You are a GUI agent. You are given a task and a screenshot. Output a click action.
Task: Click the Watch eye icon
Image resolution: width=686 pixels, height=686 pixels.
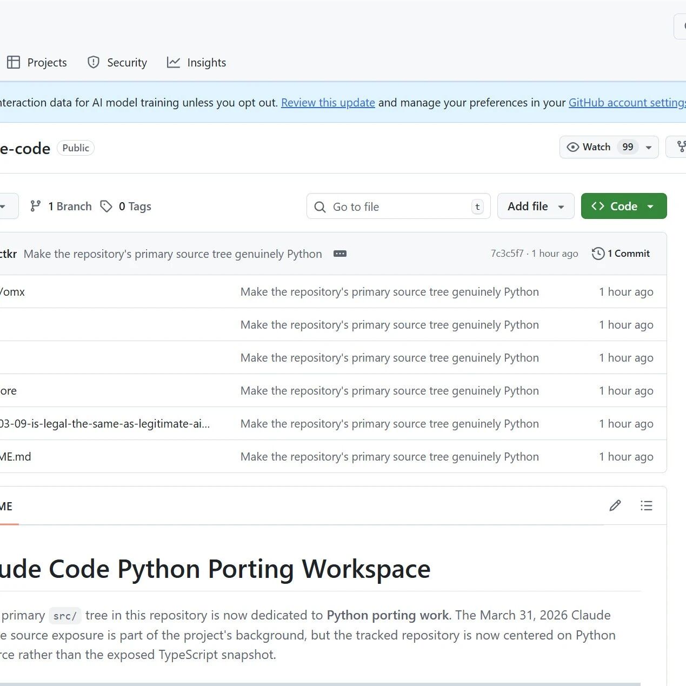tap(572, 147)
